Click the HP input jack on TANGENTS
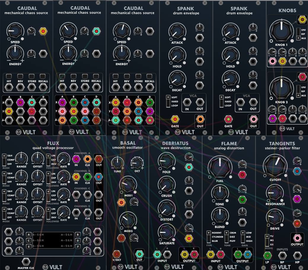This screenshot has width=308, height=270. [x=297, y=255]
